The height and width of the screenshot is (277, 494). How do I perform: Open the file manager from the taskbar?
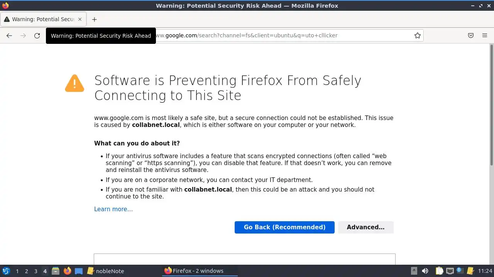[x=56, y=271]
